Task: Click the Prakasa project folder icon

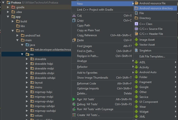Action: 9,2
